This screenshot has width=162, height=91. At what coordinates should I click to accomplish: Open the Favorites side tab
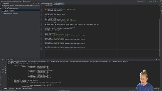(1, 83)
